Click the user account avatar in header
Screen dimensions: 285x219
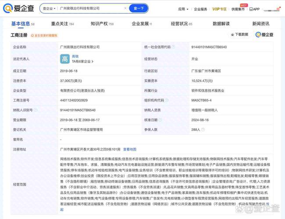click(x=271, y=9)
